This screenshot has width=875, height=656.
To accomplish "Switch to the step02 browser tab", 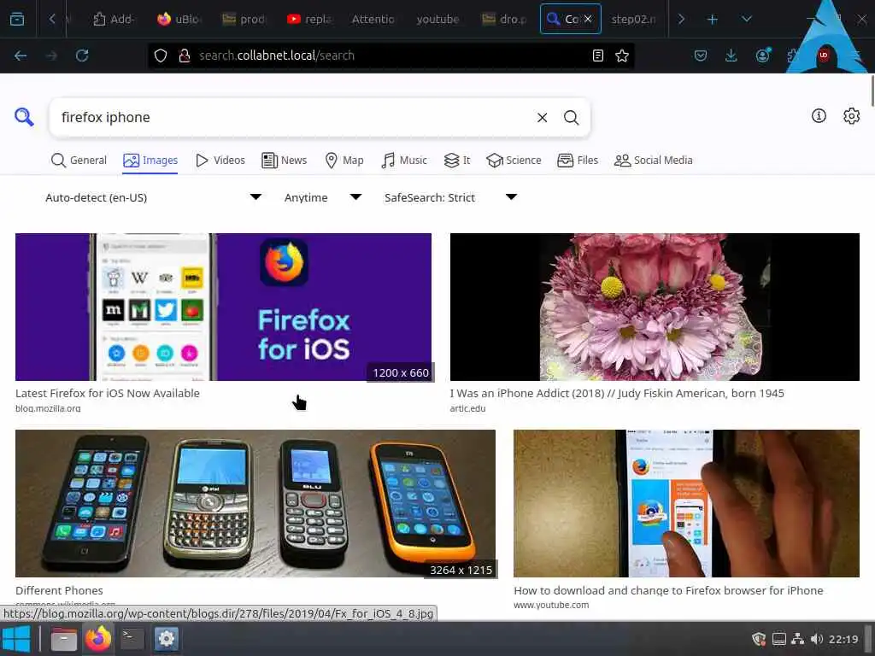I will pyautogui.click(x=633, y=20).
